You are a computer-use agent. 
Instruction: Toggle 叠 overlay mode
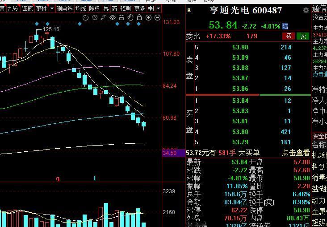(106, 8)
